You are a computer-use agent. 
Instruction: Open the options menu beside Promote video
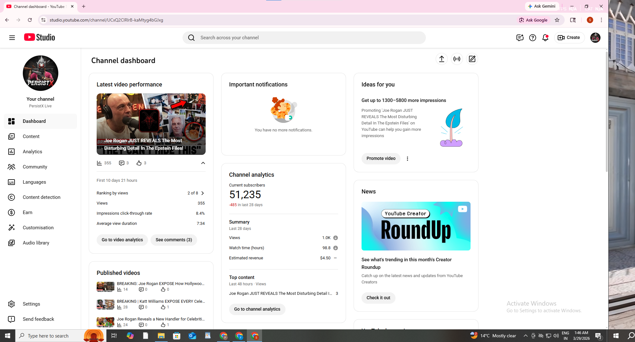(407, 158)
